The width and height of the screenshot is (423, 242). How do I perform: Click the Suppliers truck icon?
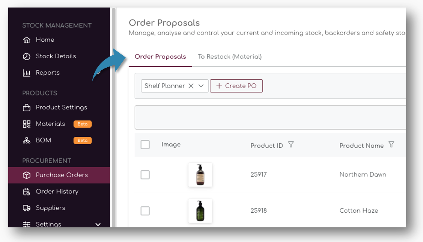pos(26,208)
